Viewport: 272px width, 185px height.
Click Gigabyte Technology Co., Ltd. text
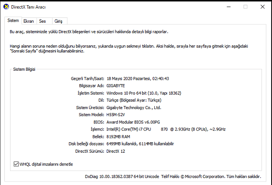(x=134, y=108)
